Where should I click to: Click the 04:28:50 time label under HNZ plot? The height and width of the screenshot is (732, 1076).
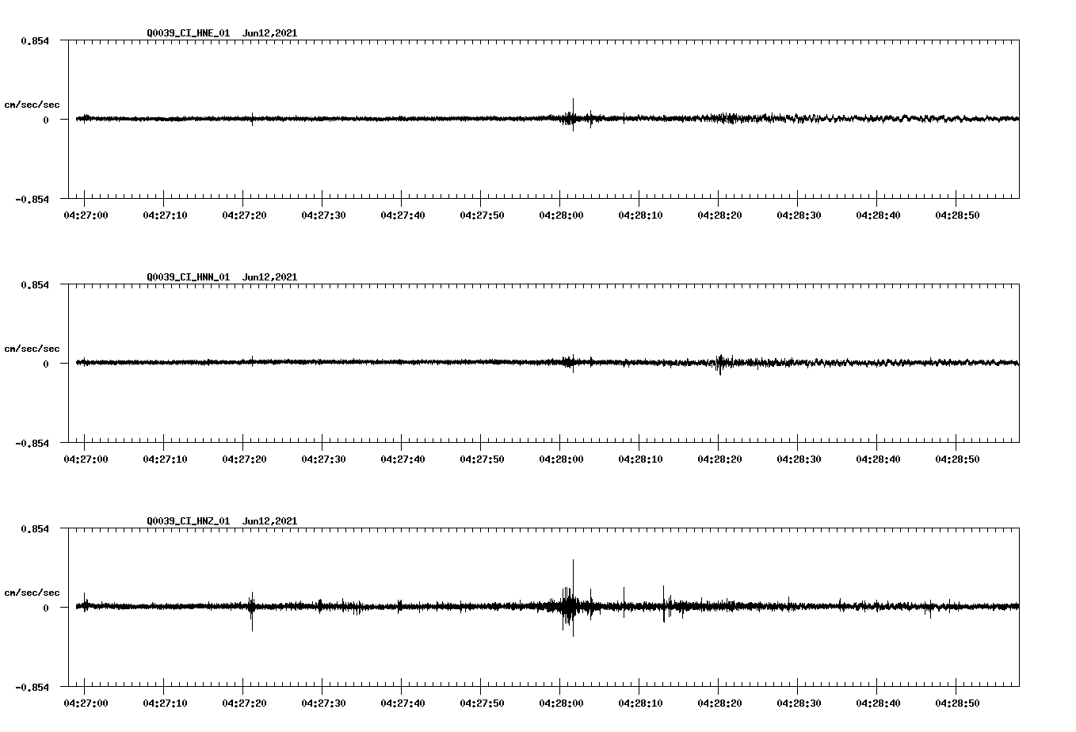[957, 703]
